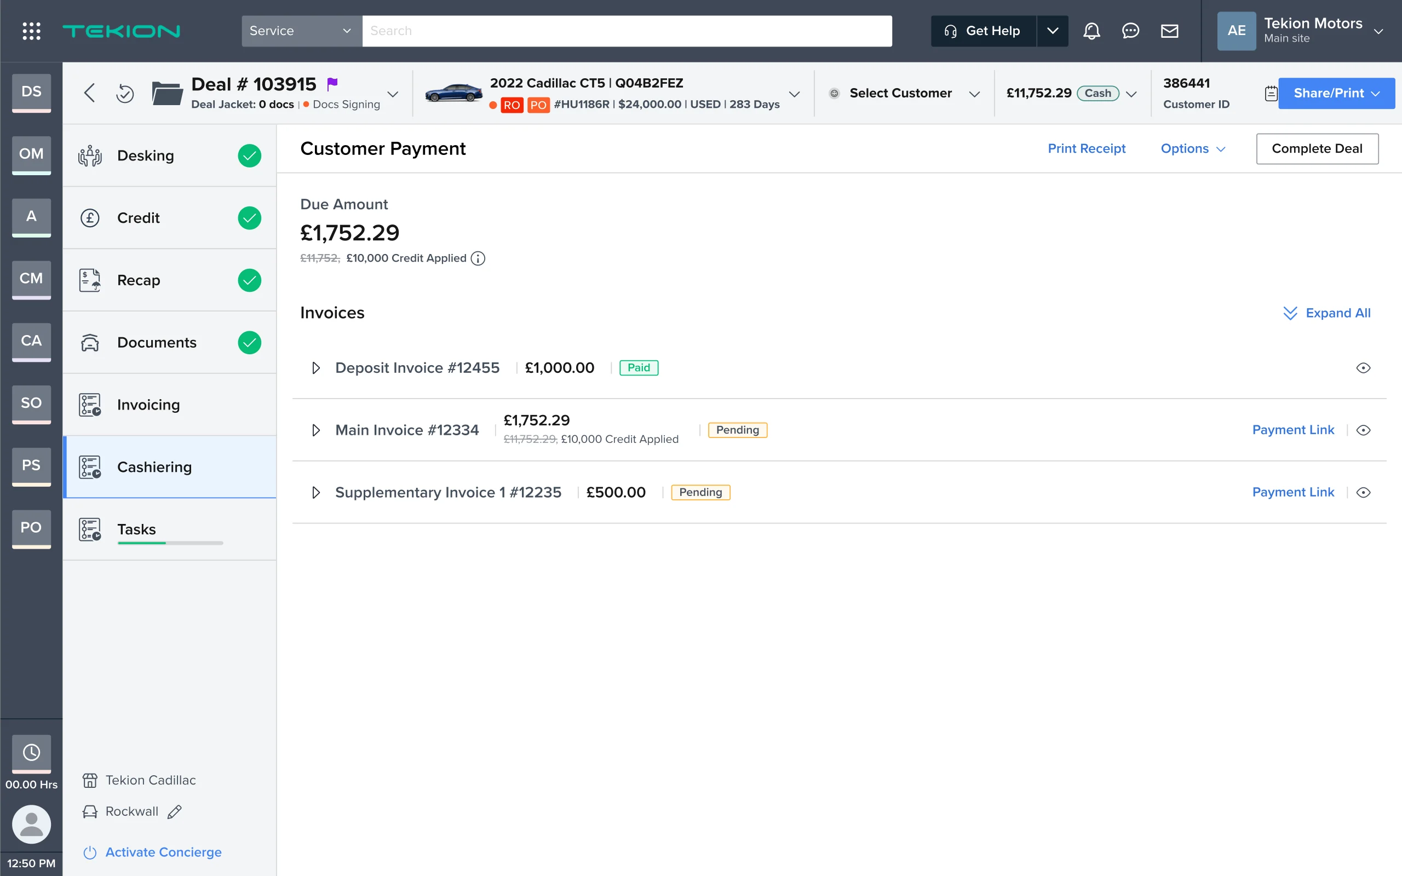Screen dimensions: 1402x876
Task: Go back with the left arrow
Action: click(x=89, y=93)
